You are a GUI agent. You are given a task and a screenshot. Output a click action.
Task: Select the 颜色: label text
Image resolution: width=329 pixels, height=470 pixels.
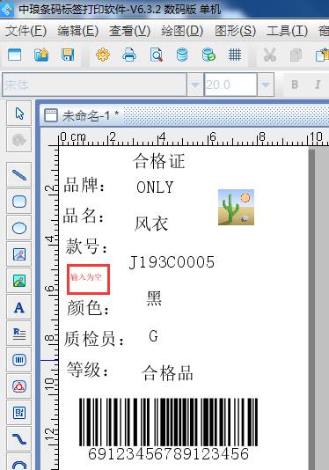point(88,308)
